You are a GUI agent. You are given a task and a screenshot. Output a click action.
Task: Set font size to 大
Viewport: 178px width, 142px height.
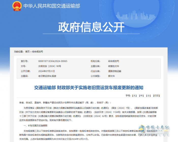tap(135, 96)
